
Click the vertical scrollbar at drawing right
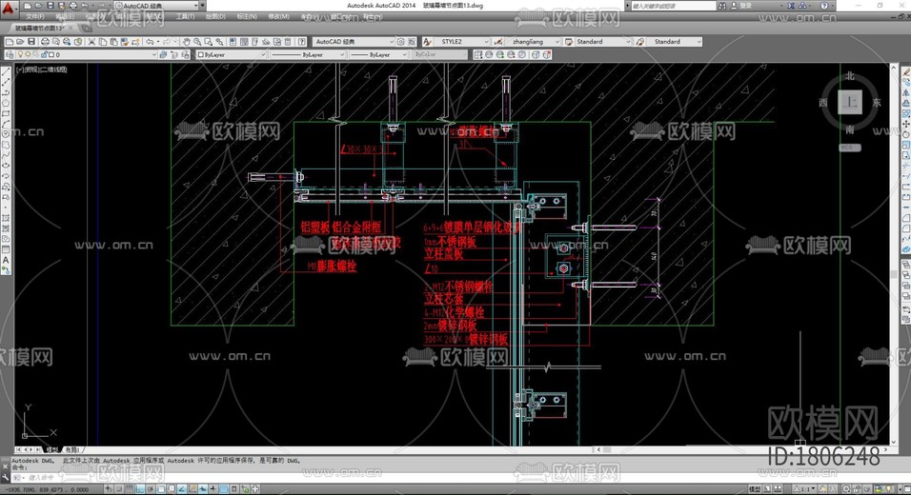click(x=894, y=255)
